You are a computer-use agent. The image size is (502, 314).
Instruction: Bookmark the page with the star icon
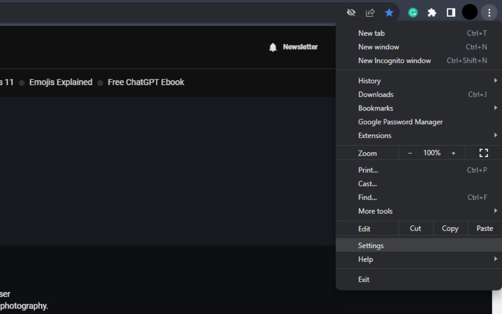[x=389, y=13]
